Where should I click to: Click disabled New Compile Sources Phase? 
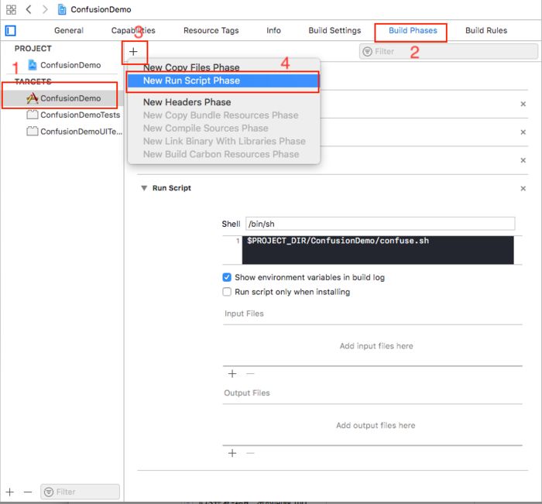click(206, 129)
